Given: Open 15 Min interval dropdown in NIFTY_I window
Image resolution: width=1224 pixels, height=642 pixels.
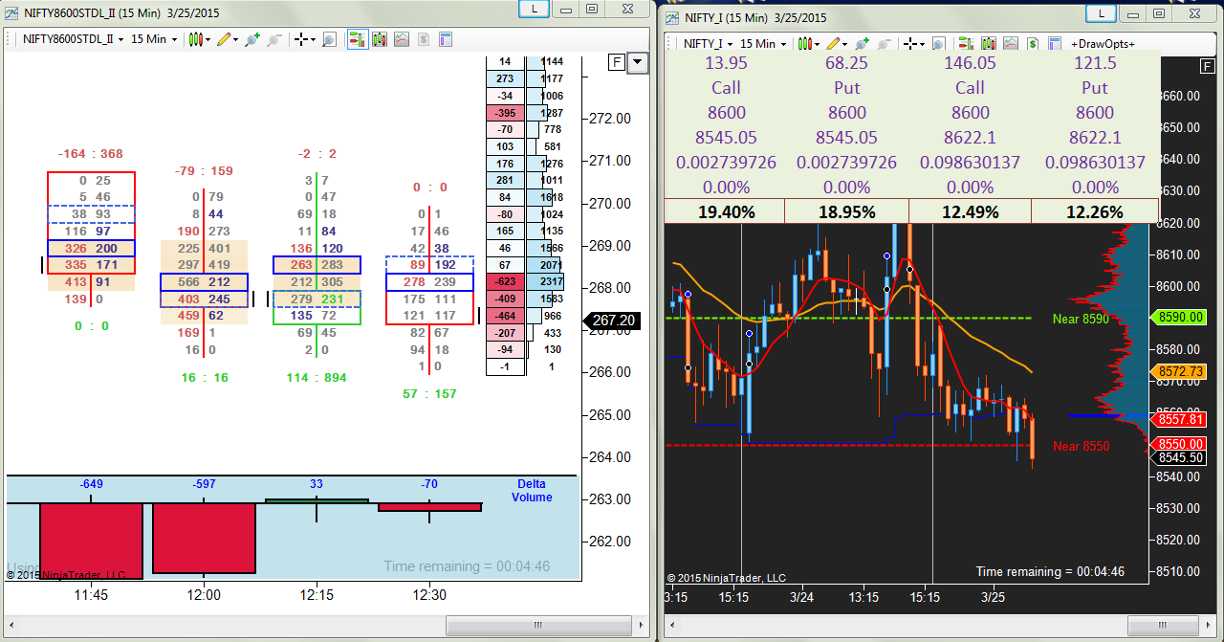Looking at the screenshot, I should [763, 43].
